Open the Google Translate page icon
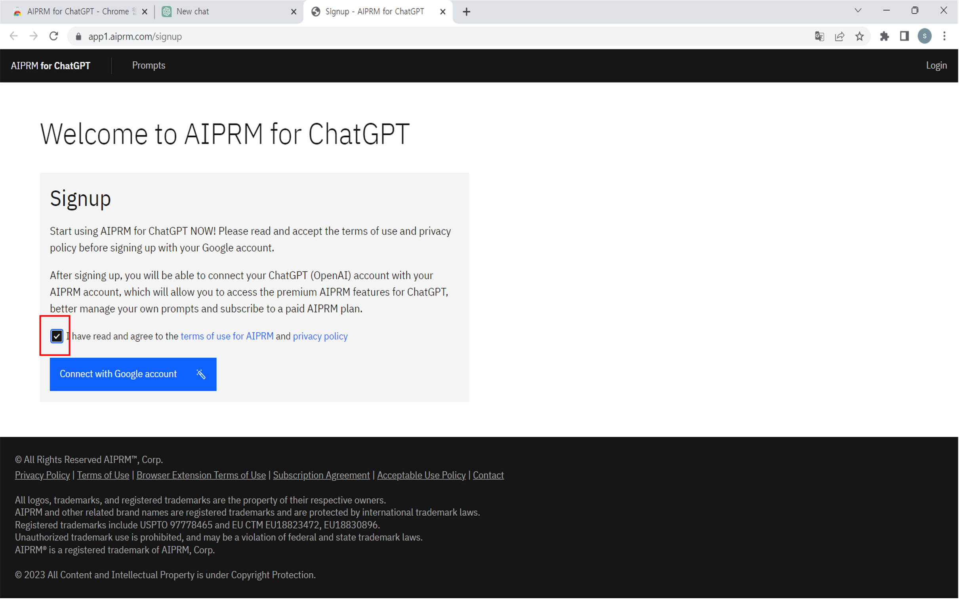Viewport: 959px width, 599px height. coord(820,36)
